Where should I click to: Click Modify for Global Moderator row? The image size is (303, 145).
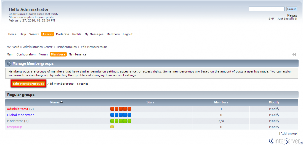[x=274, y=115]
